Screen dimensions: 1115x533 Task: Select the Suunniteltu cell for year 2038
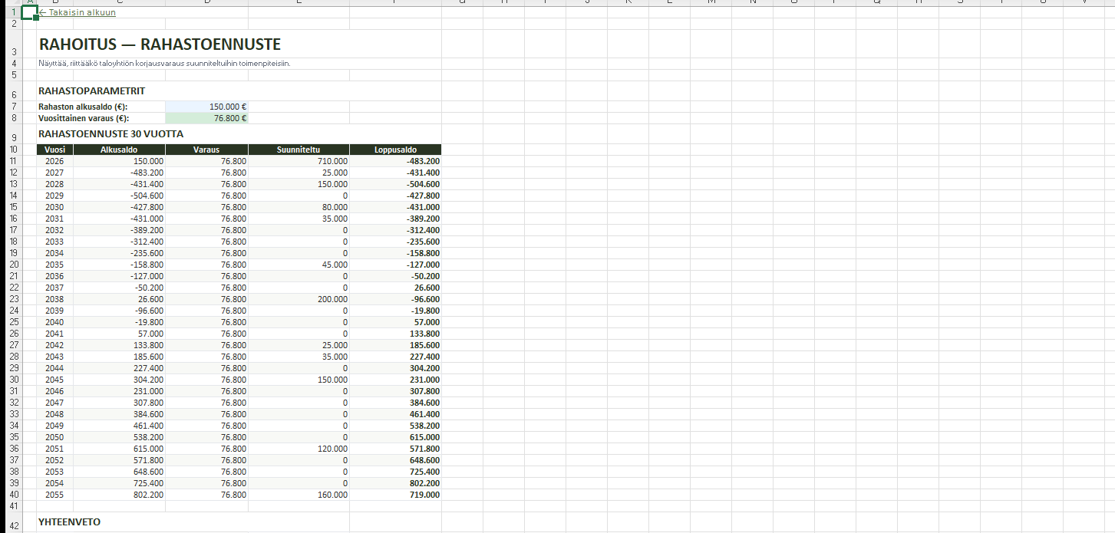coord(299,299)
